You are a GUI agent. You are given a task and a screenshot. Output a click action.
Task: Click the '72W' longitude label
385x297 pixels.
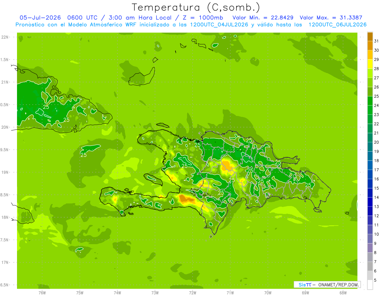pyautogui.click(x=193, y=293)
